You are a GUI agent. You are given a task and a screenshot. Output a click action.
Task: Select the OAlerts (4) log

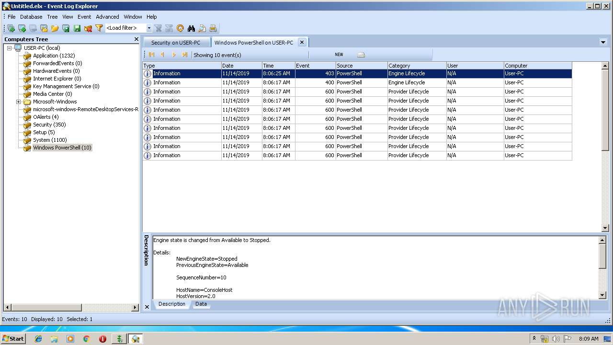point(45,117)
